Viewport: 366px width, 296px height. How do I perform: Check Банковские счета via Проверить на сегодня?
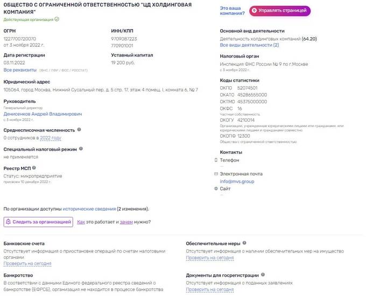pyautogui.click(x=27, y=264)
